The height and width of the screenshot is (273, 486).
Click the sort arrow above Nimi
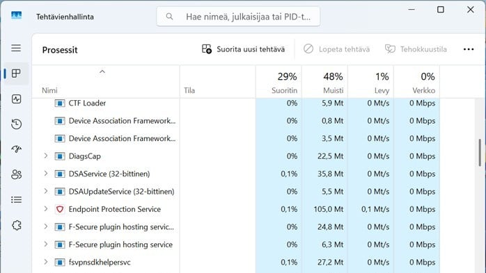pyautogui.click(x=102, y=72)
